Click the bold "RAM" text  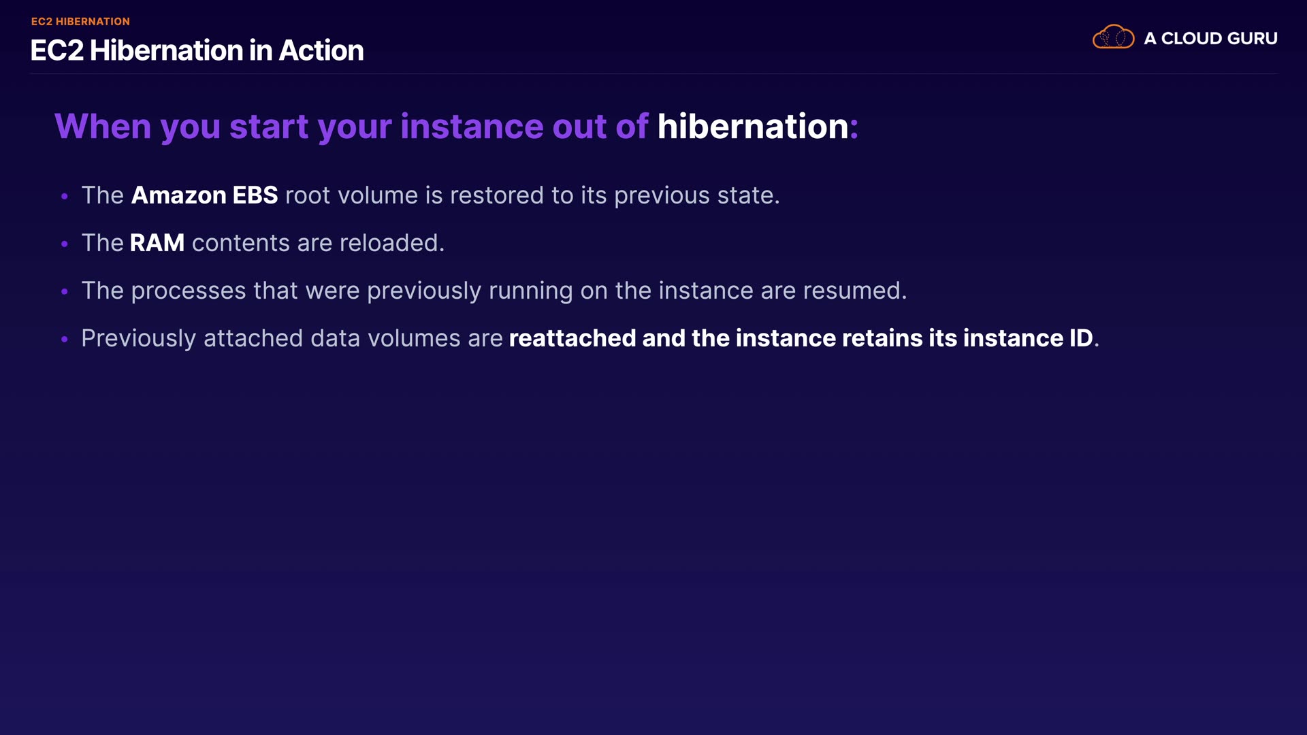point(157,243)
